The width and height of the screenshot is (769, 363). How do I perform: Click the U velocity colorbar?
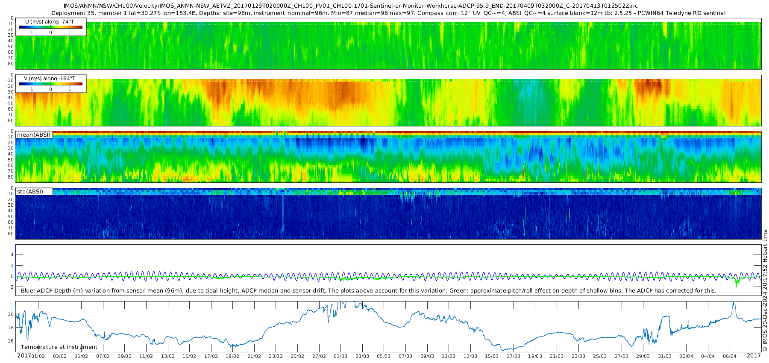pos(50,27)
